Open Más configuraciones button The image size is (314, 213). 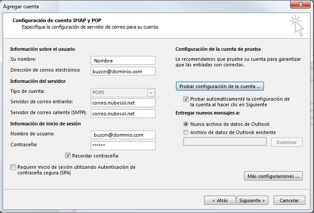[273, 176]
